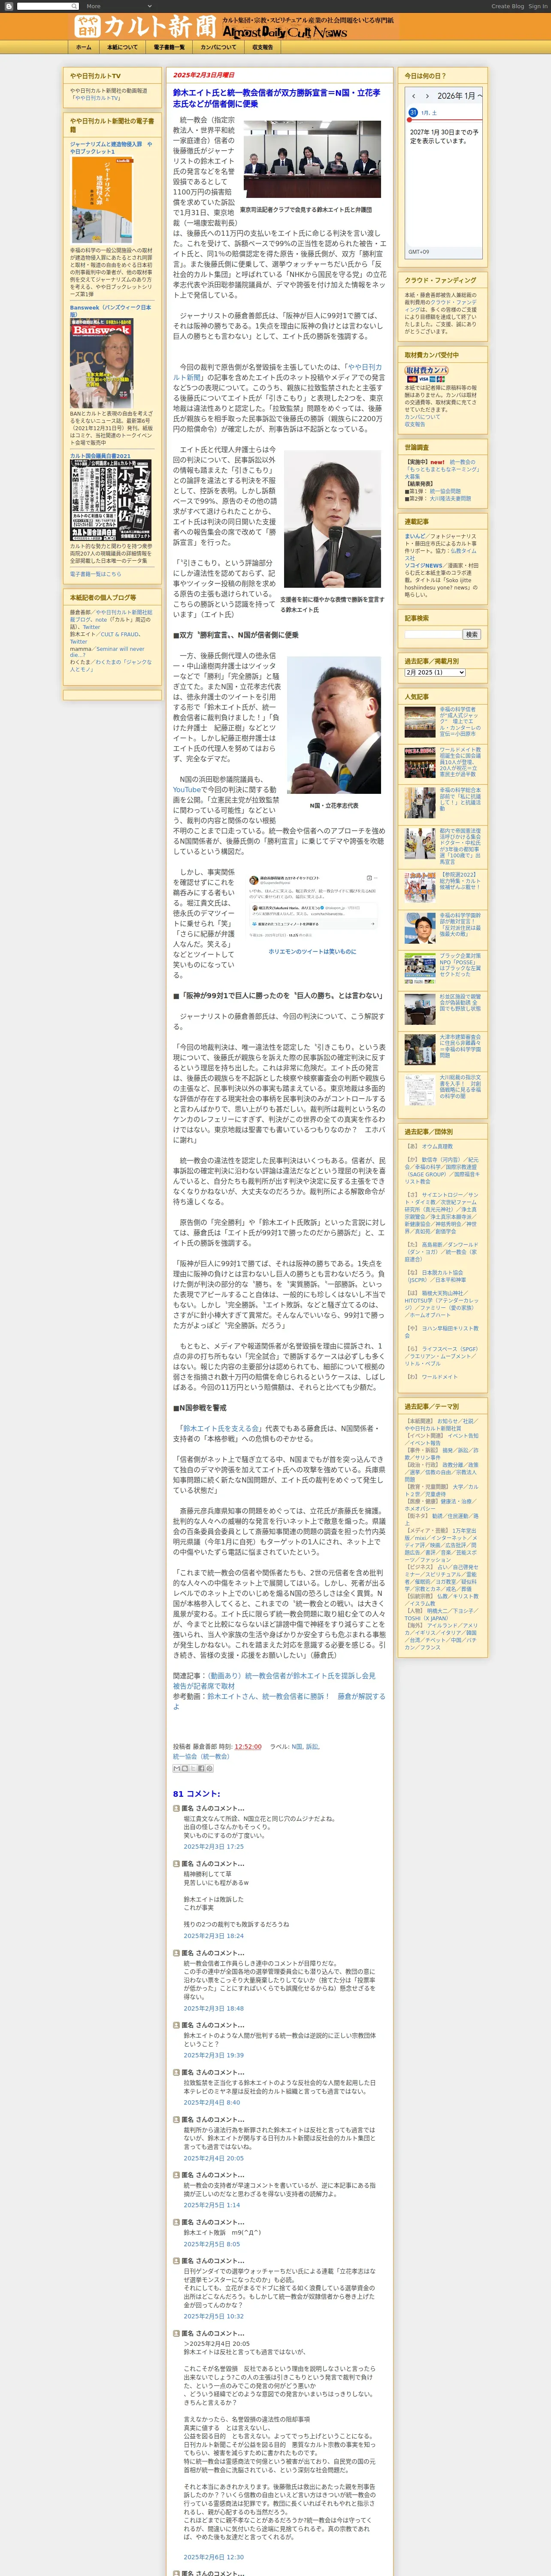Open the YouTube link in article text
551x2576 pixels.
pyautogui.click(x=187, y=790)
